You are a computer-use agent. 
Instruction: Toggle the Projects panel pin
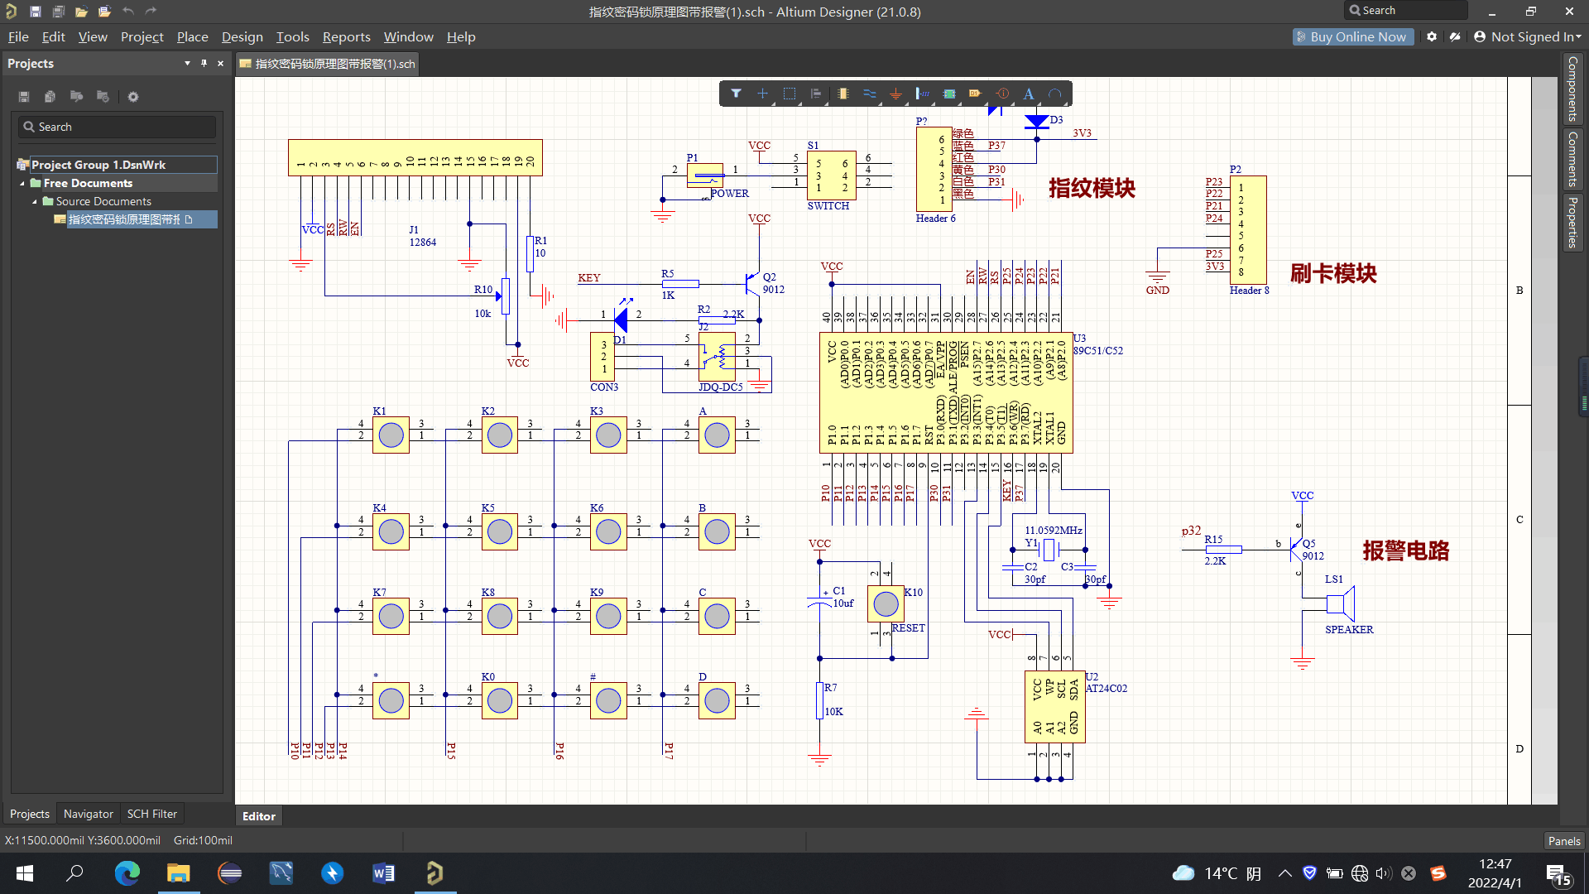coord(204,64)
